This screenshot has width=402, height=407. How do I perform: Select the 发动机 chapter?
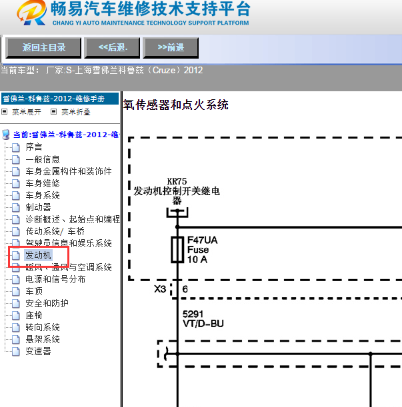pyautogui.click(x=38, y=255)
